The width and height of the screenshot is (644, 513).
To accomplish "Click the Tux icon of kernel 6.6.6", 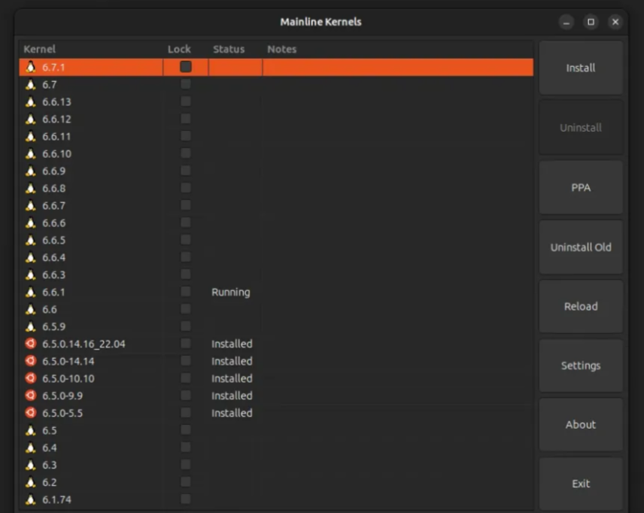I will 30,223.
